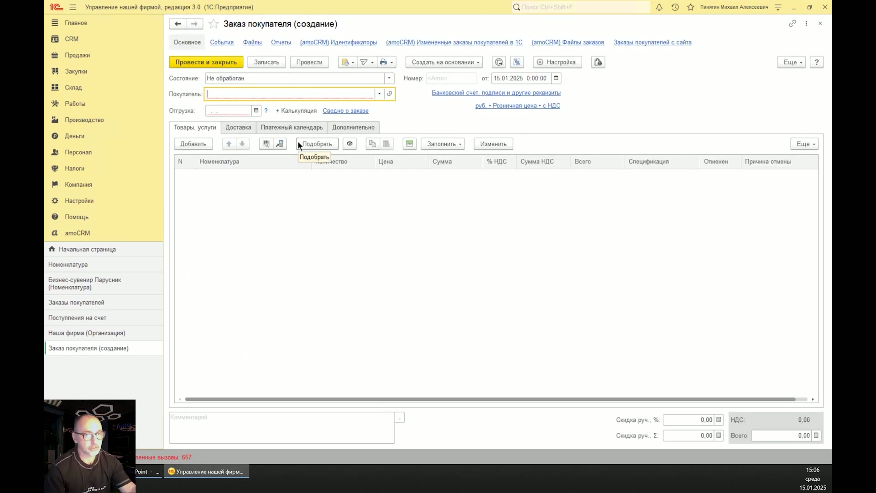Open Заказы покупателей in the open windows list
The height and width of the screenshot is (493, 876).
click(104, 303)
